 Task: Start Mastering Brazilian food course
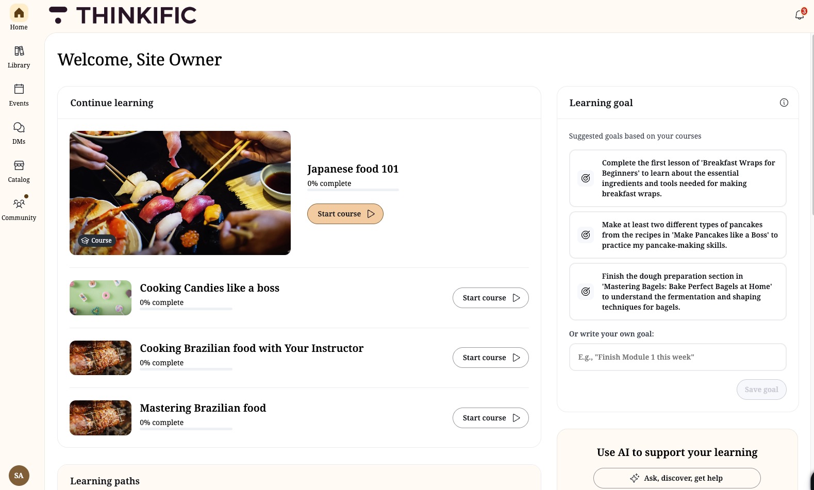coord(491,418)
